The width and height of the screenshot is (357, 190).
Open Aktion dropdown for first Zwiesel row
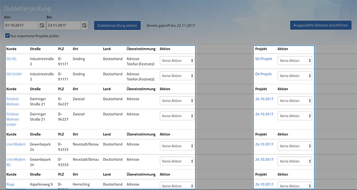point(177,100)
